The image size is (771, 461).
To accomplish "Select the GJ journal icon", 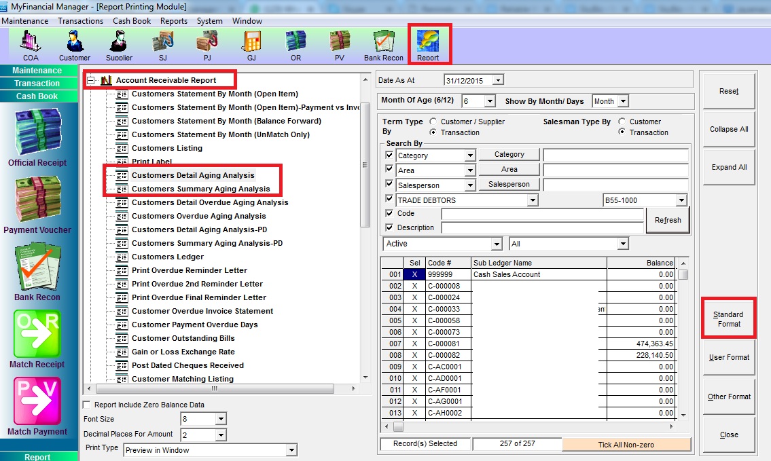I will 251,45.
